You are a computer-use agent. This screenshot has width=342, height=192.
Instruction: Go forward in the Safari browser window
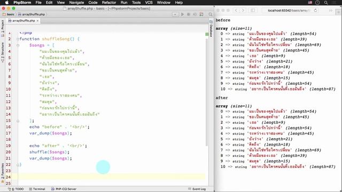tap(243, 11)
